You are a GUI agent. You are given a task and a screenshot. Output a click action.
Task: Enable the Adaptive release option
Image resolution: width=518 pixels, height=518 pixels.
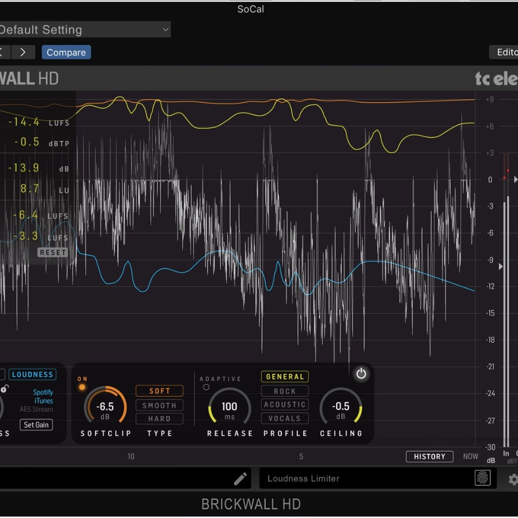tap(206, 387)
